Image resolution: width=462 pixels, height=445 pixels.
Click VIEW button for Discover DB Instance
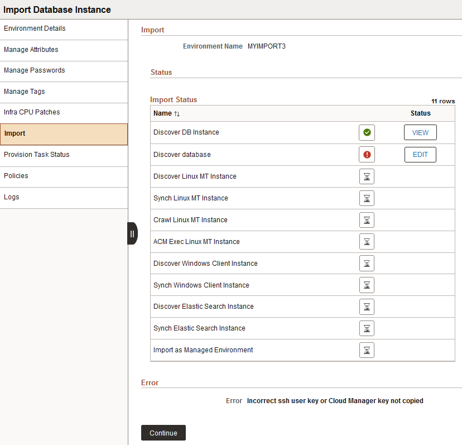pyautogui.click(x=420, y=132)
